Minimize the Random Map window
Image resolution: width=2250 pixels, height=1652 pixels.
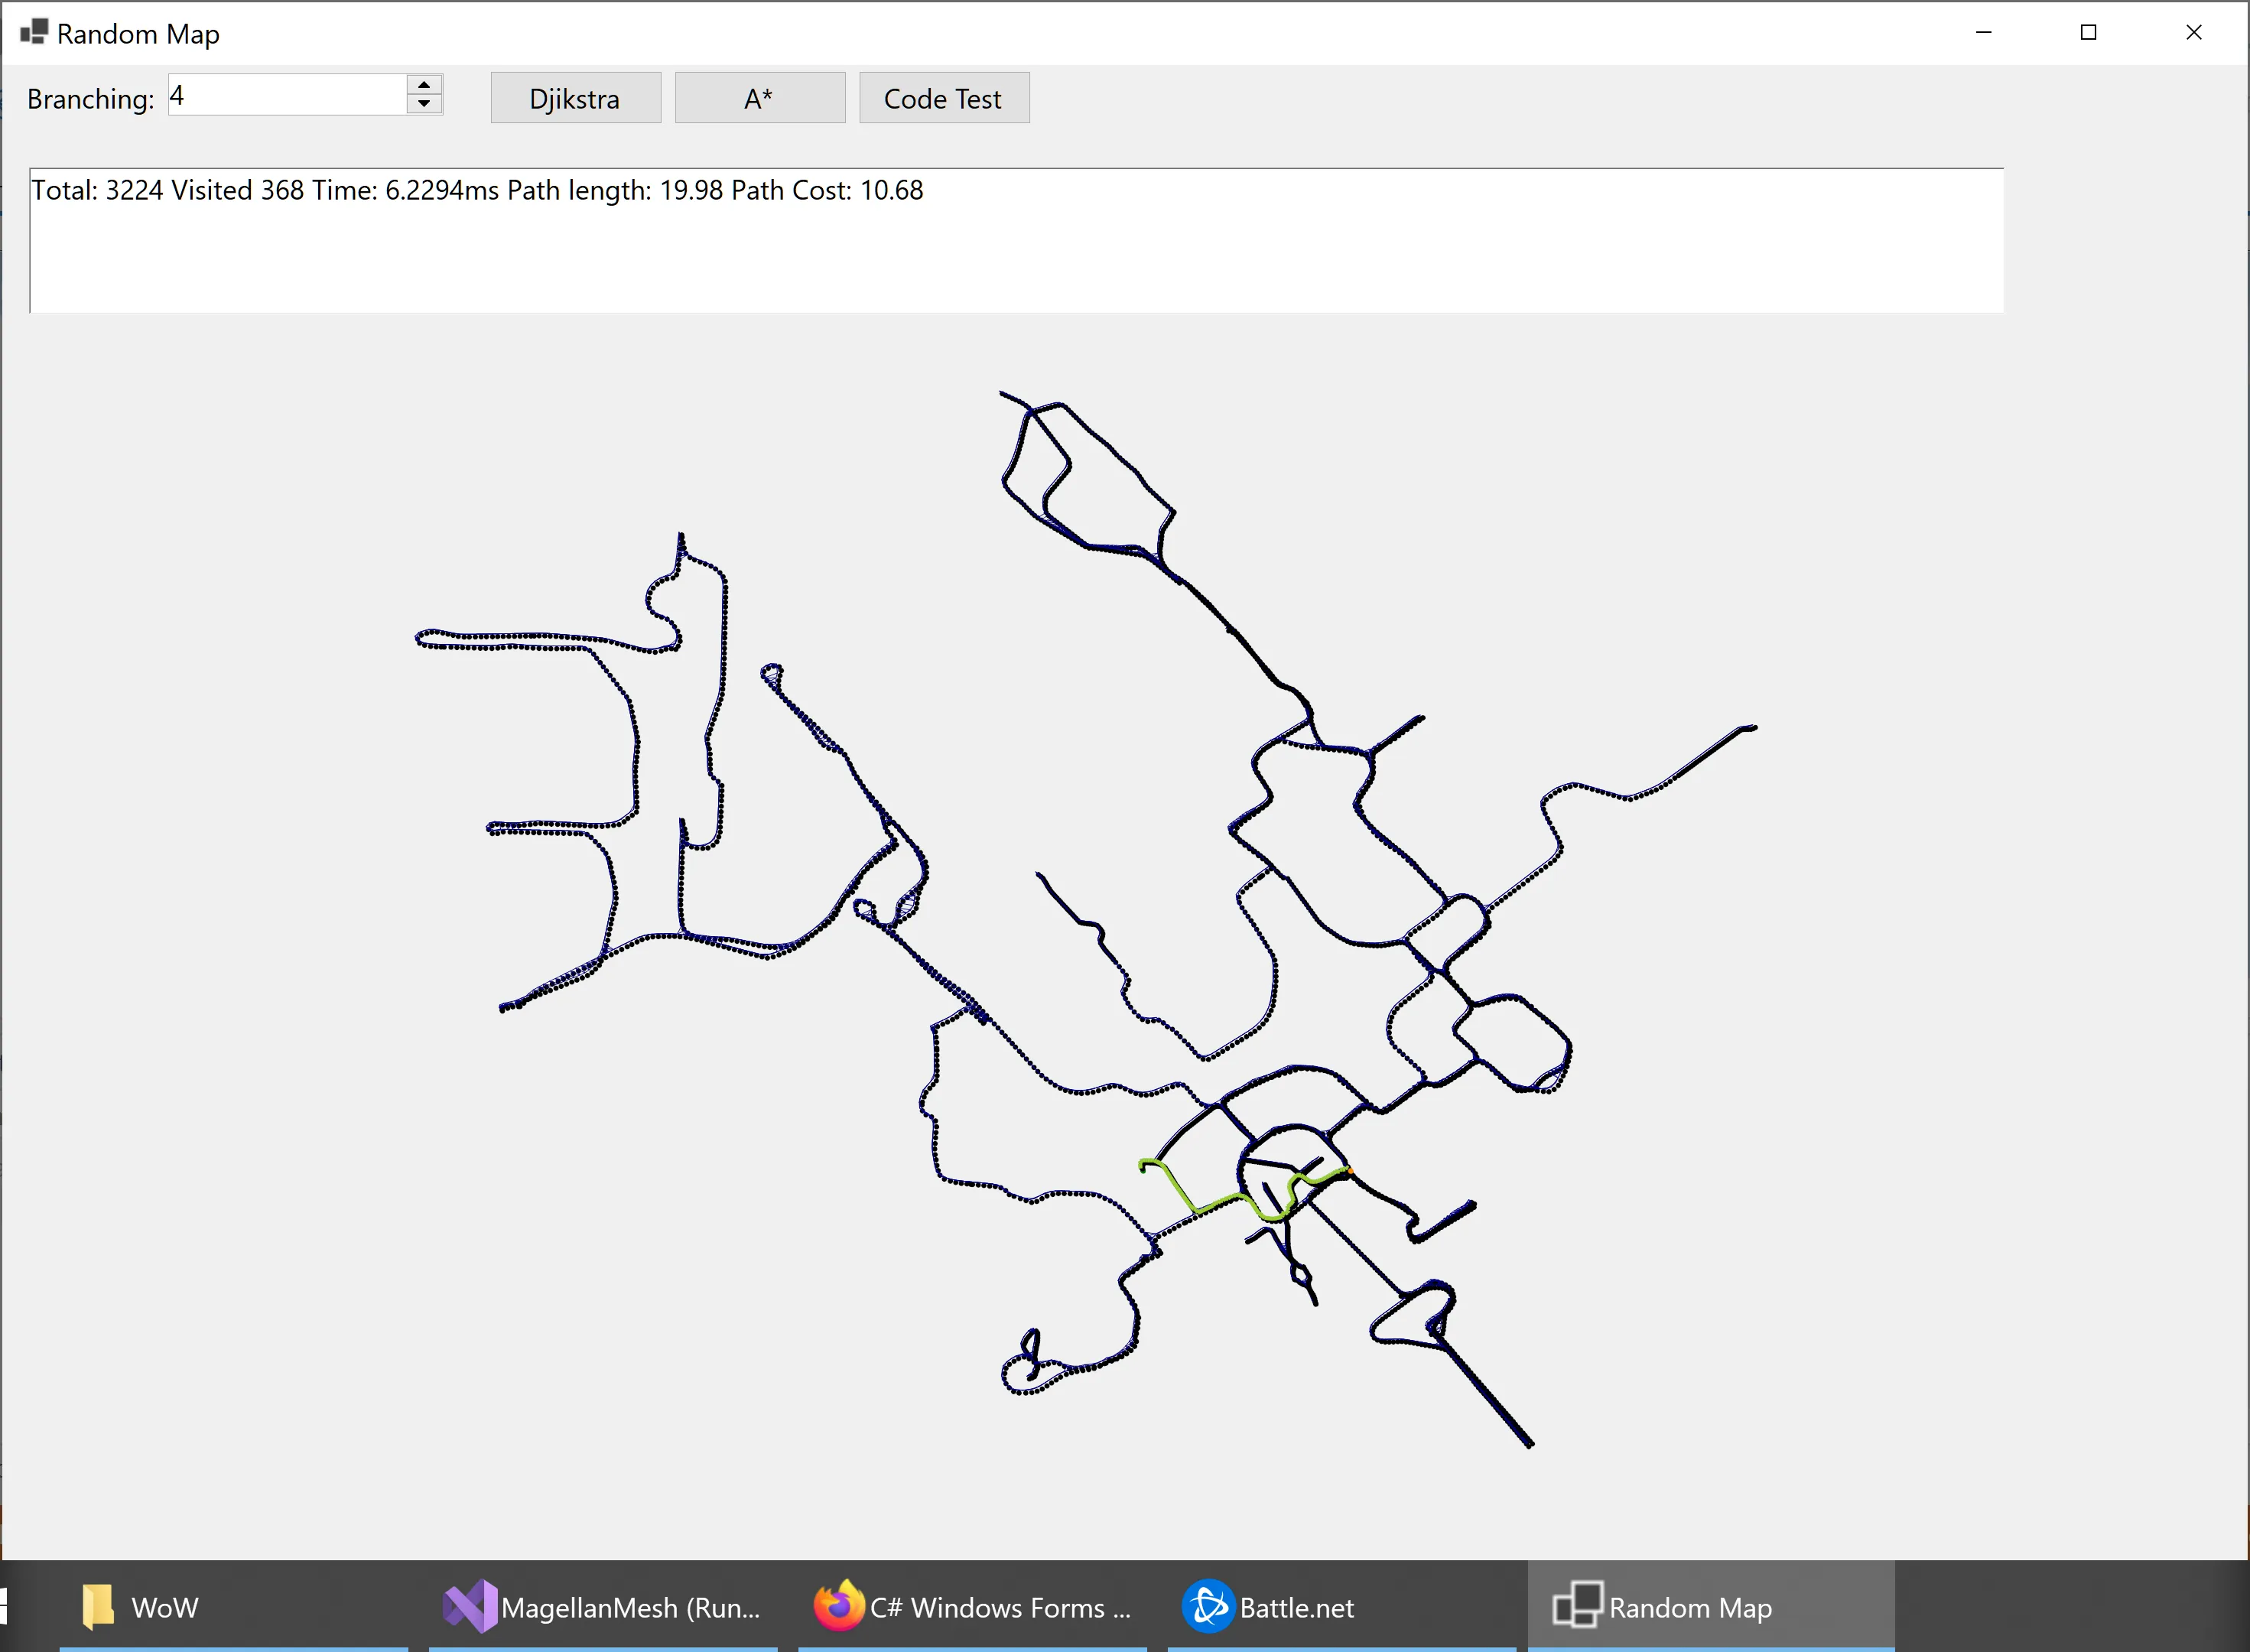pos(1984,32)
